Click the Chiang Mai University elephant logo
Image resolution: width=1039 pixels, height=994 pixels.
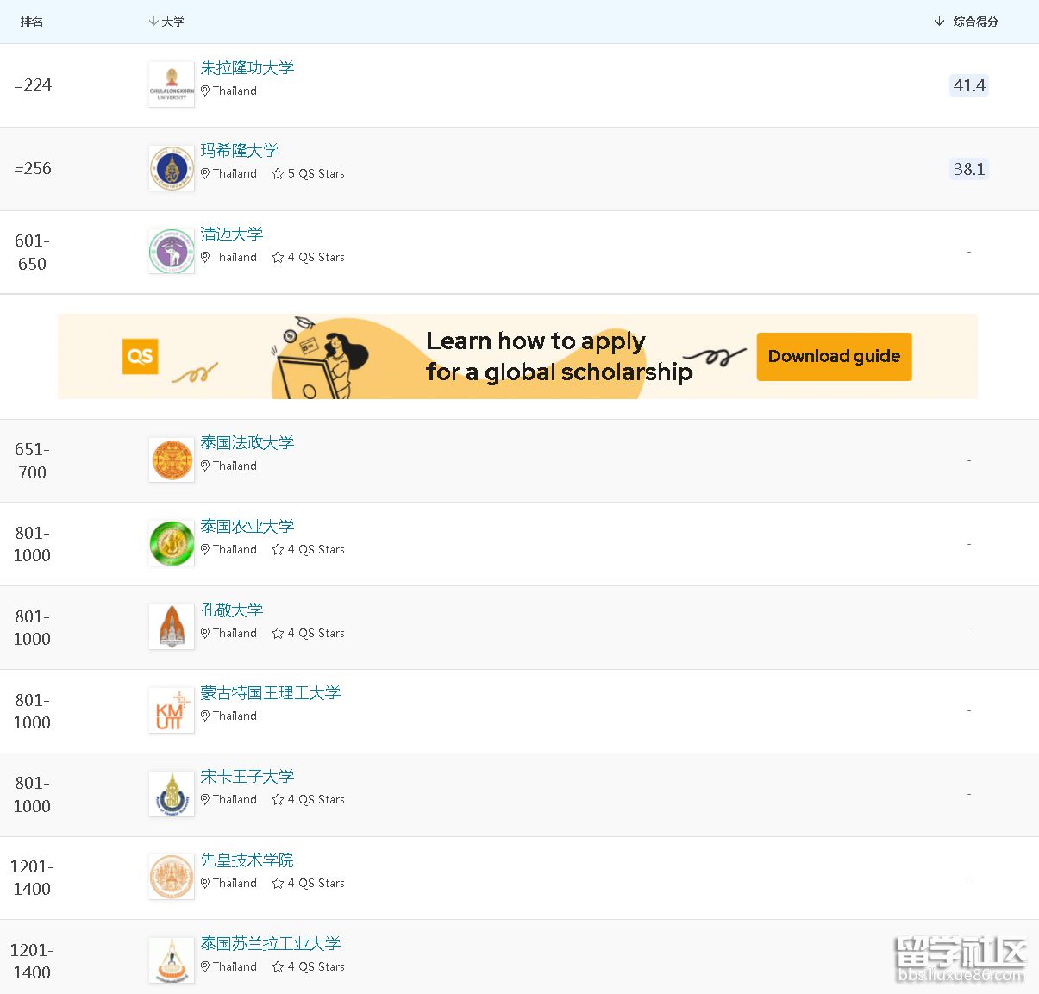coord(172,252)
